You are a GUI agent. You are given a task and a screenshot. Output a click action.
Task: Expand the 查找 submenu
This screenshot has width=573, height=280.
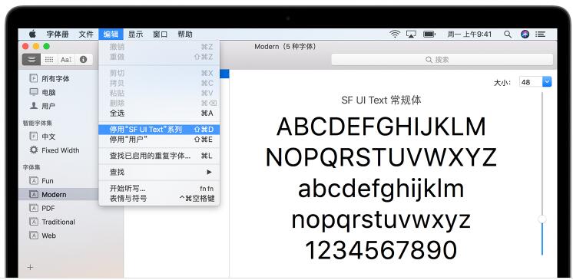pos(159,172)
